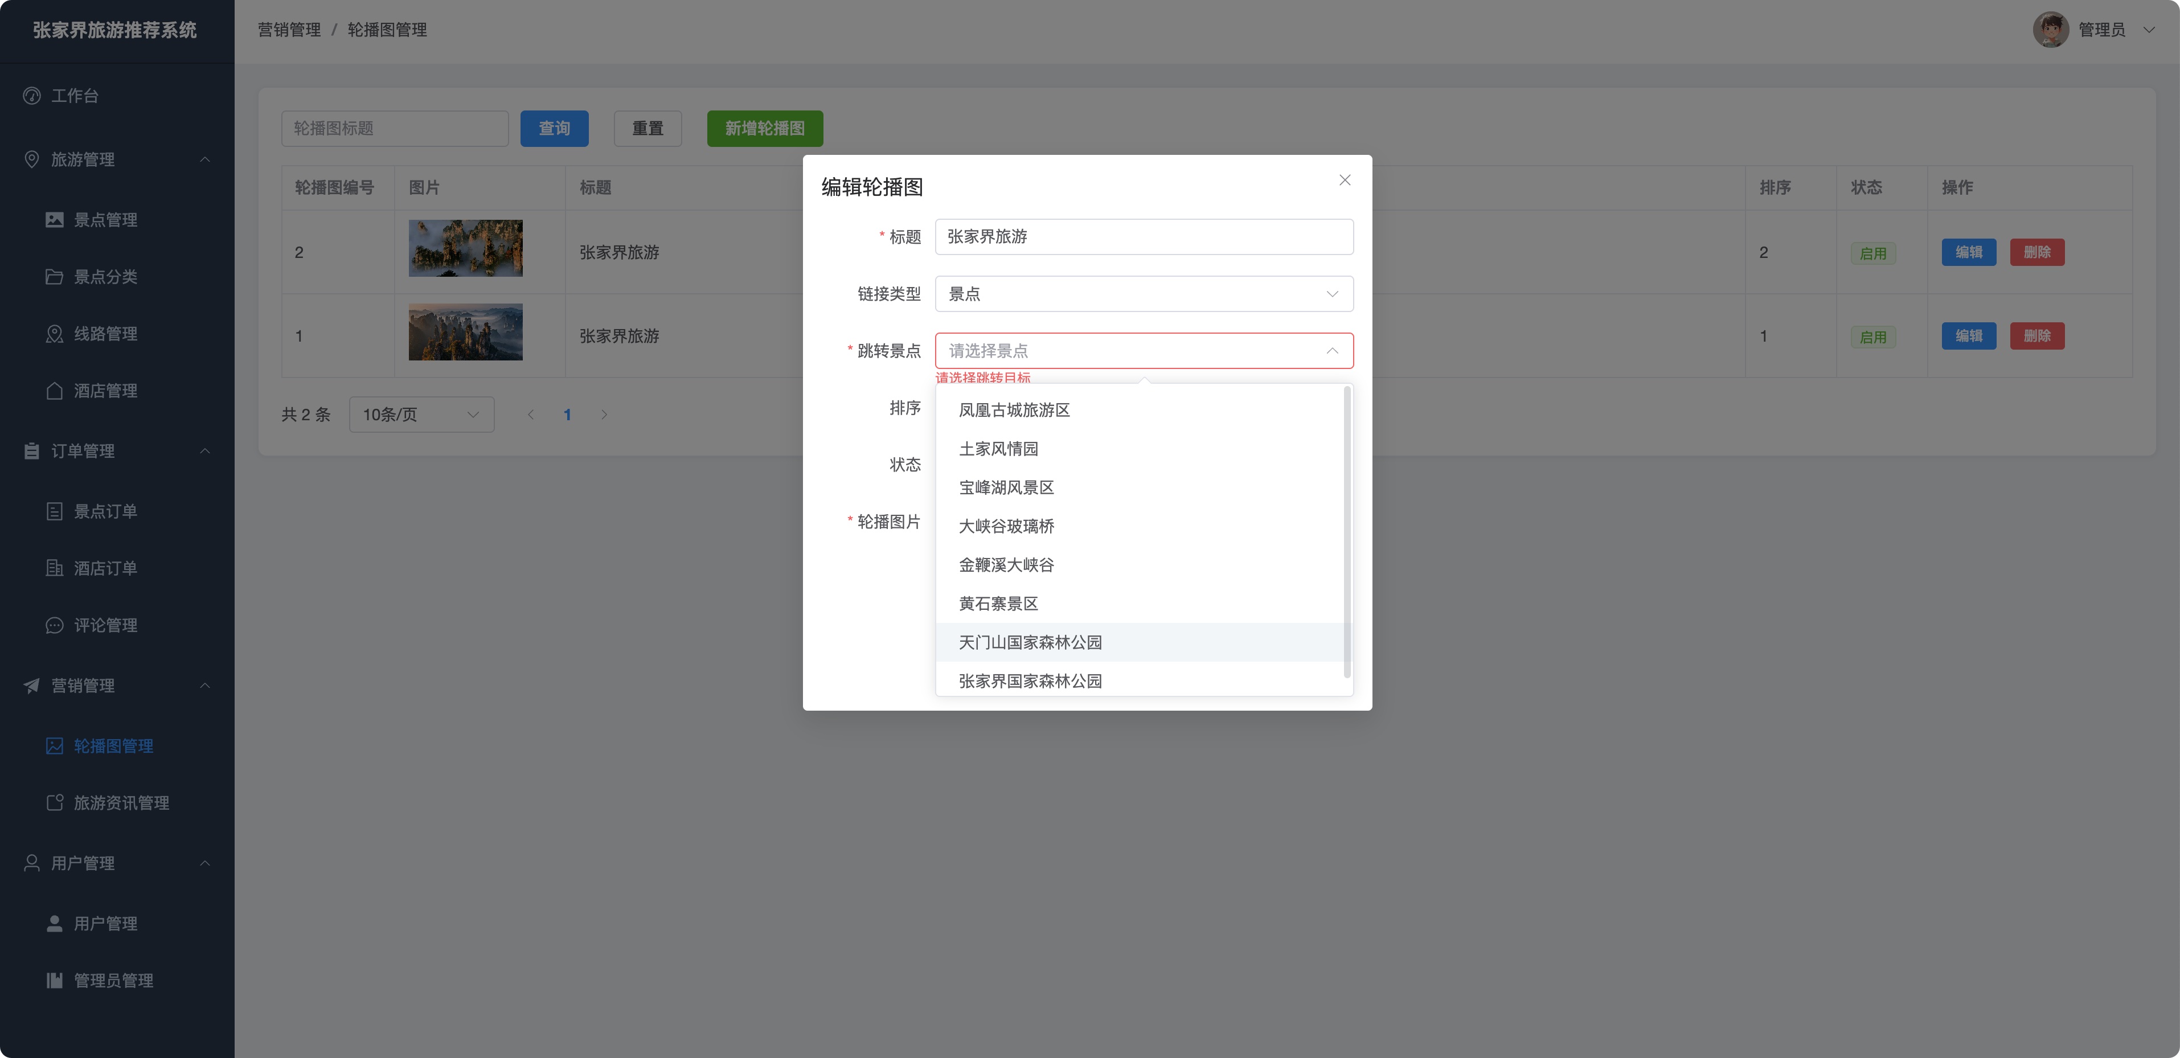Click the 线路管理 map icon
2180x1058 pixels.
click(54, 334)
